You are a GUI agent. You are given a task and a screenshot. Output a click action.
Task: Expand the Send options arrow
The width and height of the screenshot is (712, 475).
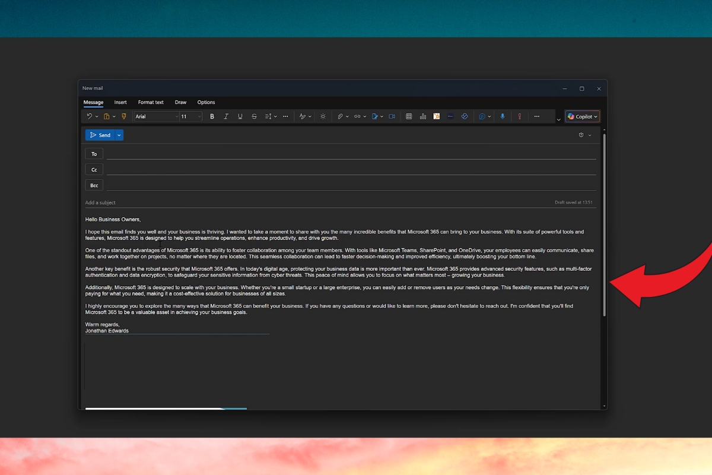pyautogui.click(x=119, y=135)
